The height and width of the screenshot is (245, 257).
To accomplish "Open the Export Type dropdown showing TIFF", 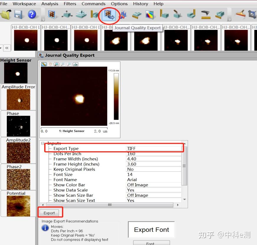I will coord(154,149).
